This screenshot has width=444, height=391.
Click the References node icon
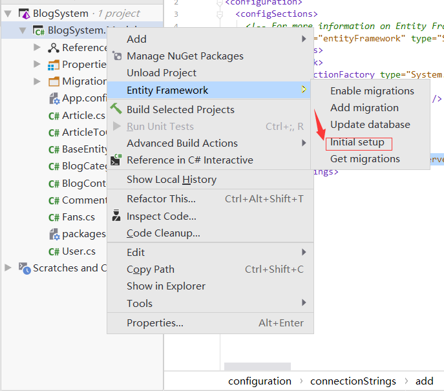click(x=54, y=48)
